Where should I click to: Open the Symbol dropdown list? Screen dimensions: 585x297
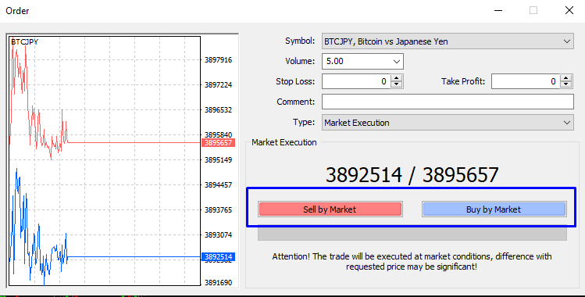click(x=567, y=41)
